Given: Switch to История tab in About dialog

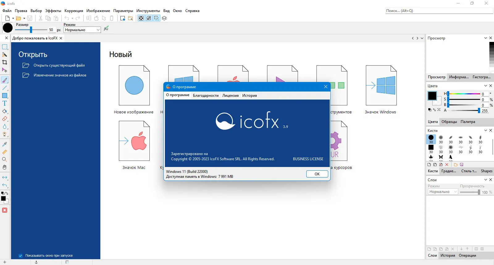Looking at the screenshot, I should click(x=249, y=96).
